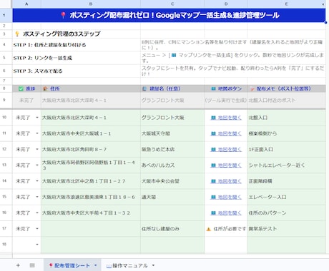Image resolution: width=329 pixels, height=271 pixels.
Task: Select empty building name cell in row 16
Action: [172, 213]
